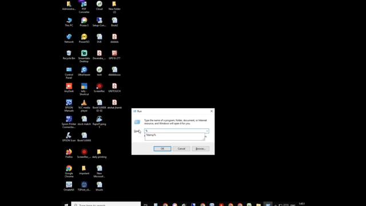Screen dimensions: 366x206
Task: Click Cancel in the Run dialog
Action: (x=181, y=149)
